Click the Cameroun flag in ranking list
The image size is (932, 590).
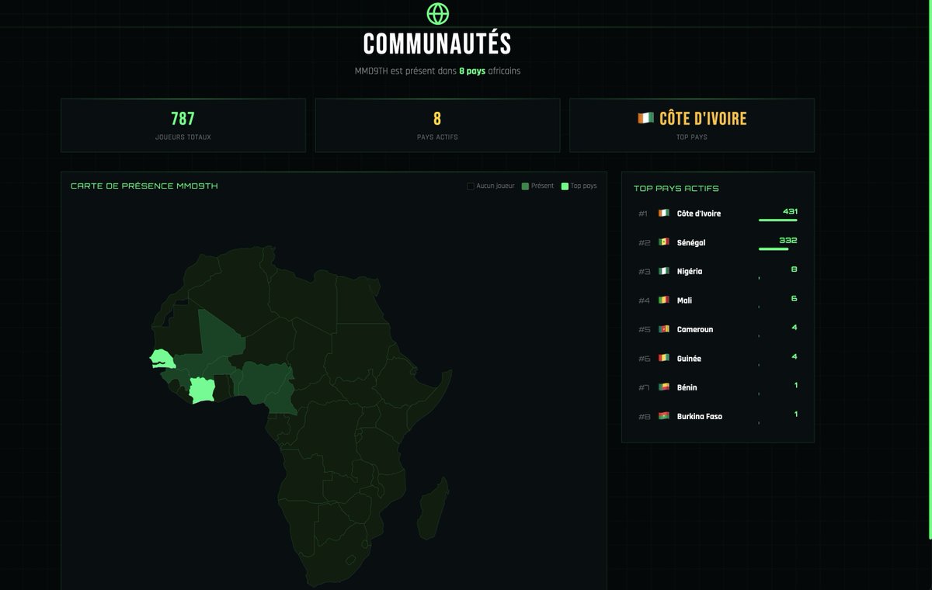coord(663,329)
